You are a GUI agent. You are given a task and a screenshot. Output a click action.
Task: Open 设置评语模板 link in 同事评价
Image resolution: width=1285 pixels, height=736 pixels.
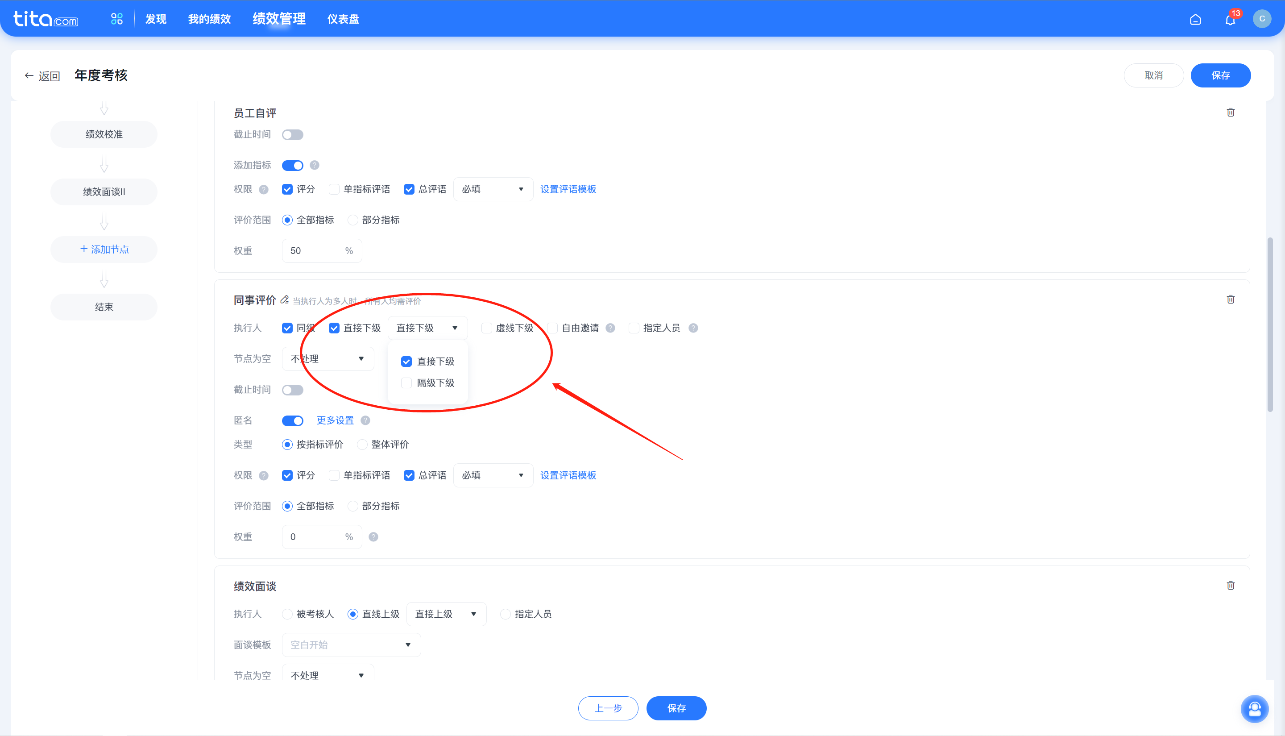[x=568, y=476]
